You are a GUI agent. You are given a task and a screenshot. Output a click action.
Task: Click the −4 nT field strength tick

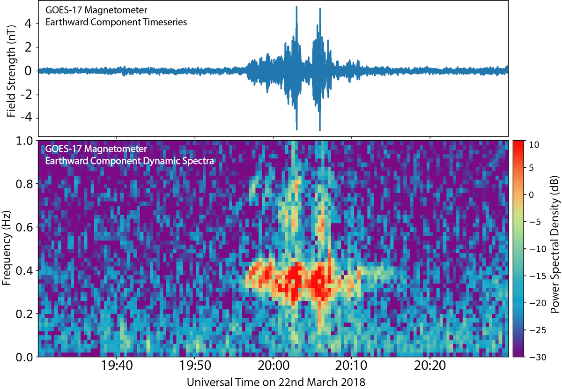pos(25,119)
